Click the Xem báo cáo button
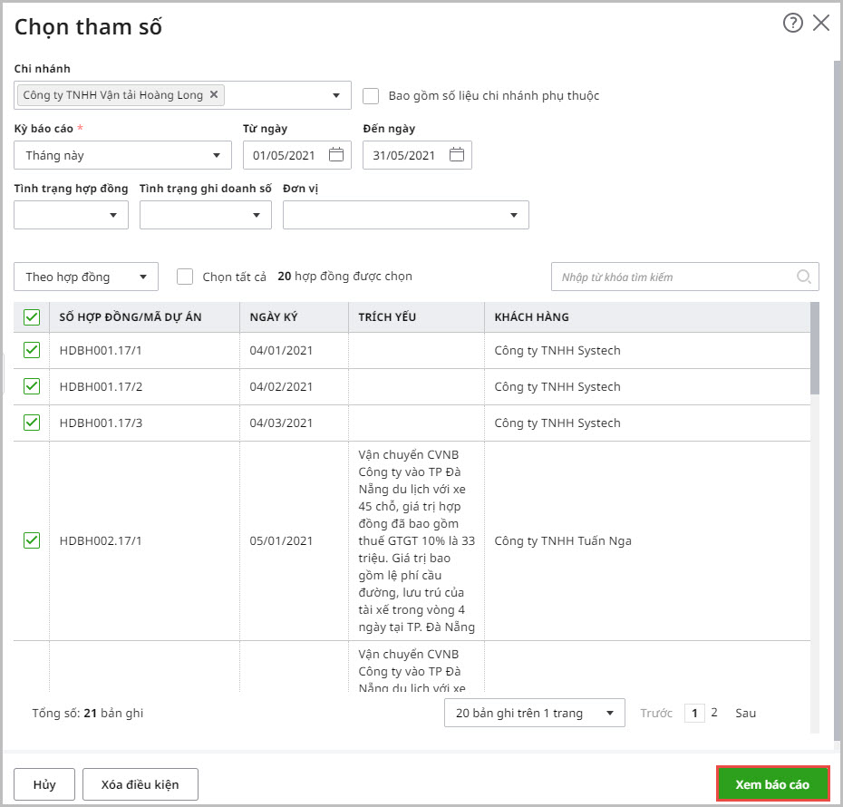Screen dimensions: 843x807 (x=772, y=784)
